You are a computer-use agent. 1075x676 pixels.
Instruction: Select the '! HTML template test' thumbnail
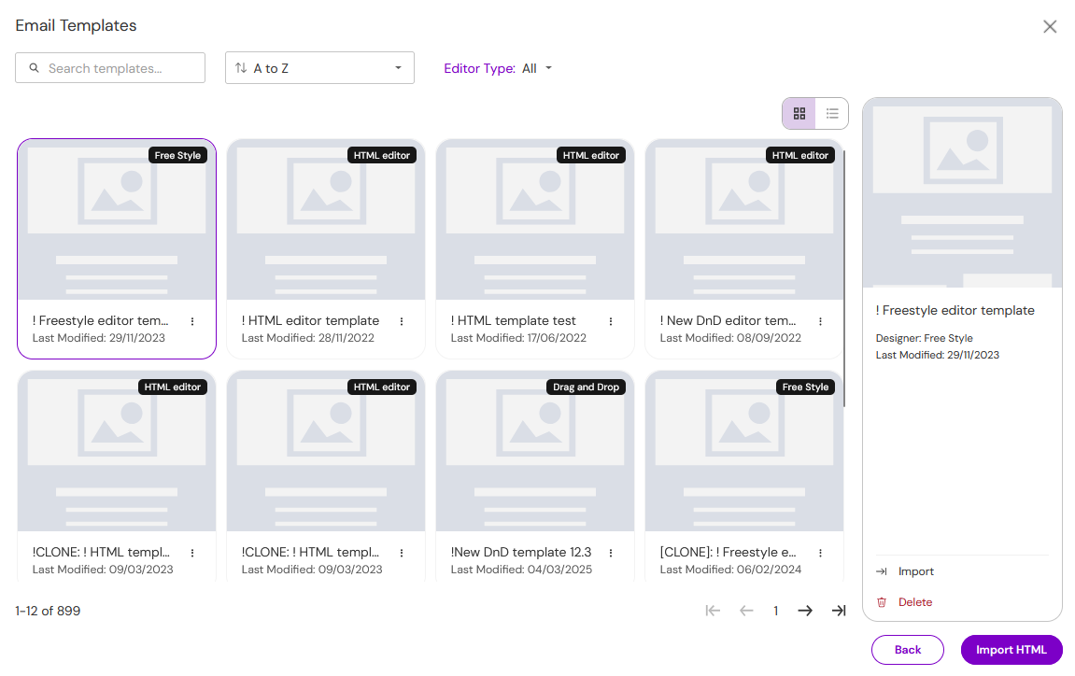pyautogui.click(x=535, y=220)
